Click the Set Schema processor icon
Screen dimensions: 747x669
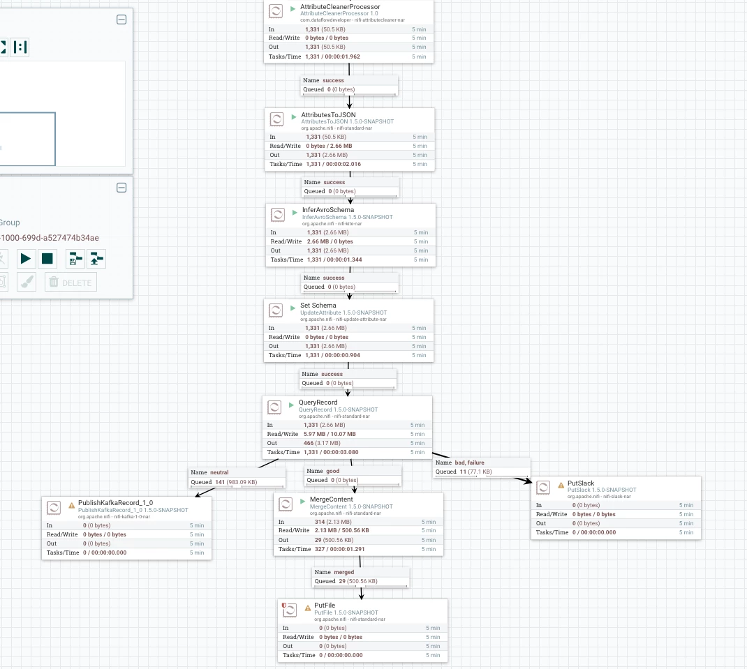276,310
